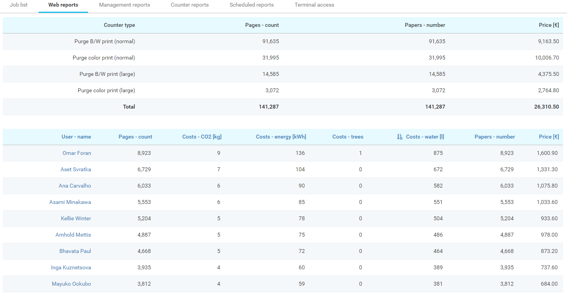
Task: Select user Asami Minakawa
Action: pyautogui.click(x=70, y=202)
